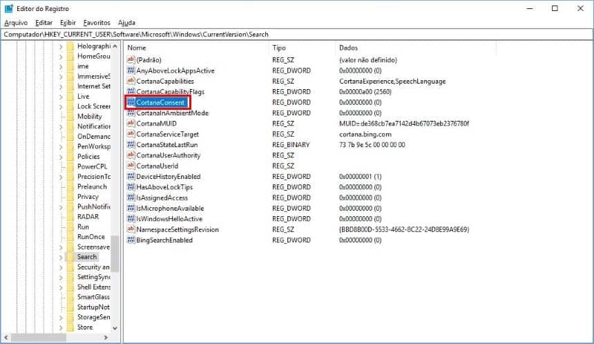Select the Prelaunch tree item

pos(92,187)
